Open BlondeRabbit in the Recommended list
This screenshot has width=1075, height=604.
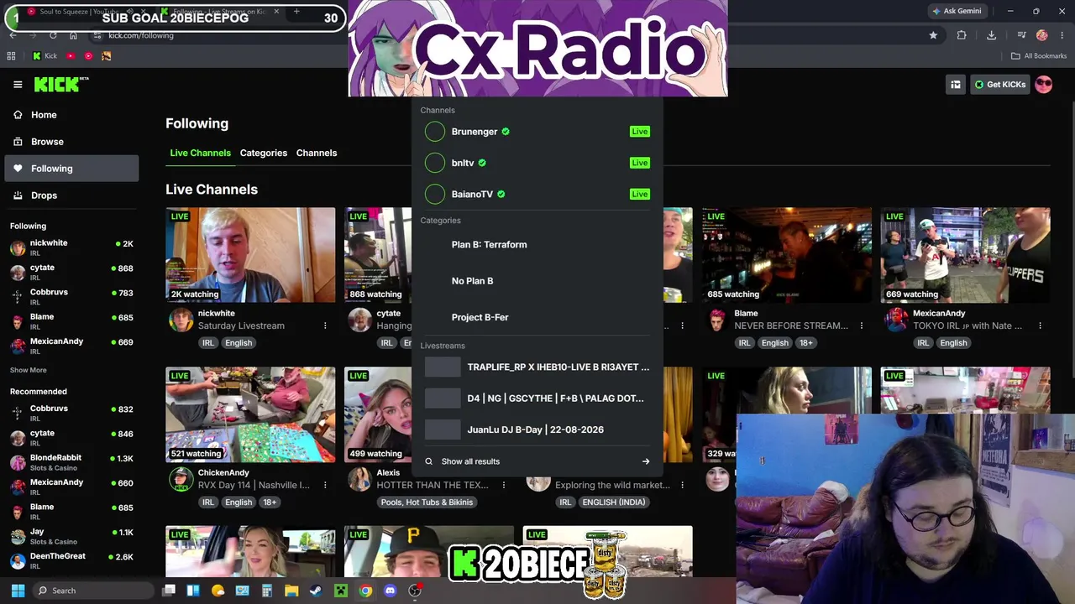tap(71, 462)
